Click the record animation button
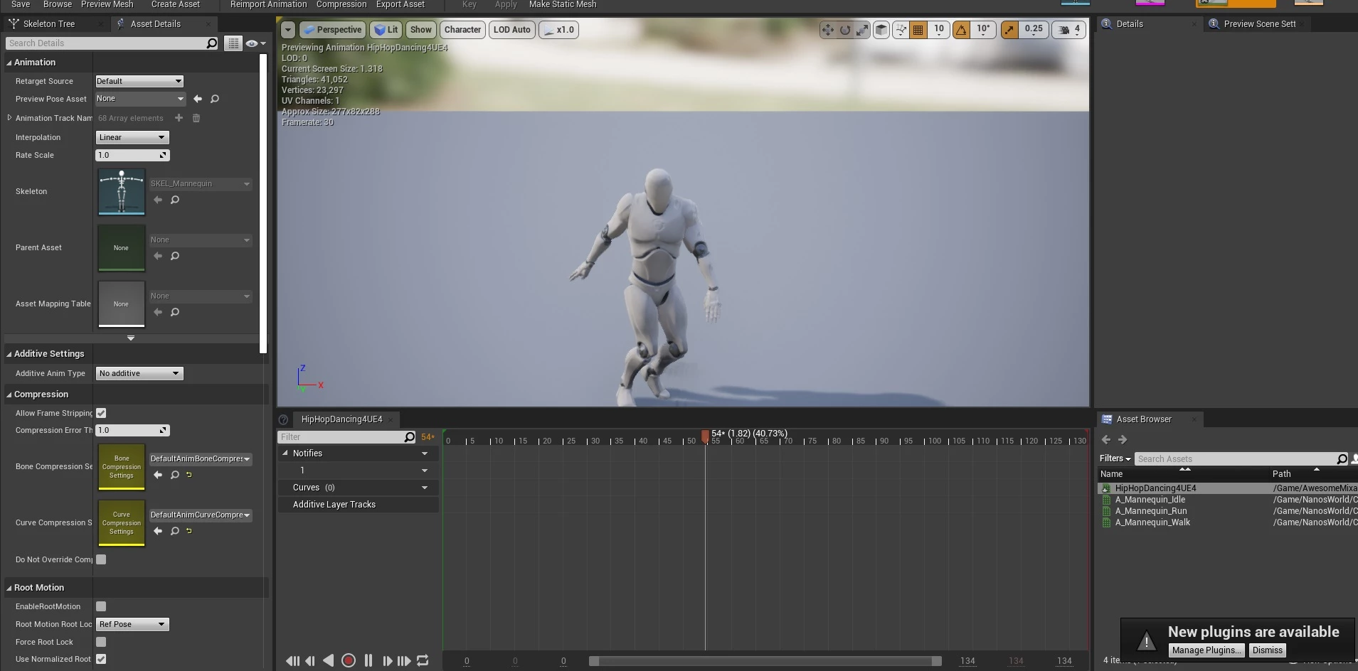 pyautogui.click(x=349, y=660)
